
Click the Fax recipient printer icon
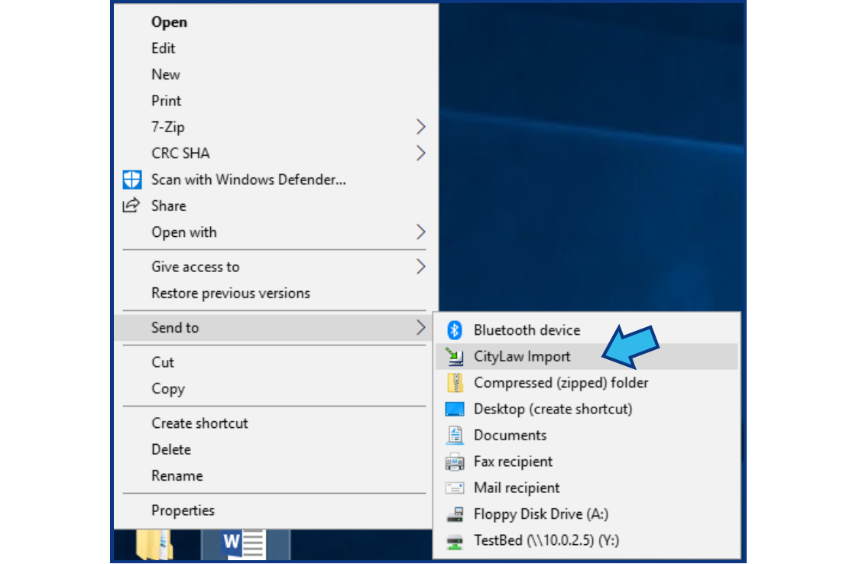click(x=454, y=462)
